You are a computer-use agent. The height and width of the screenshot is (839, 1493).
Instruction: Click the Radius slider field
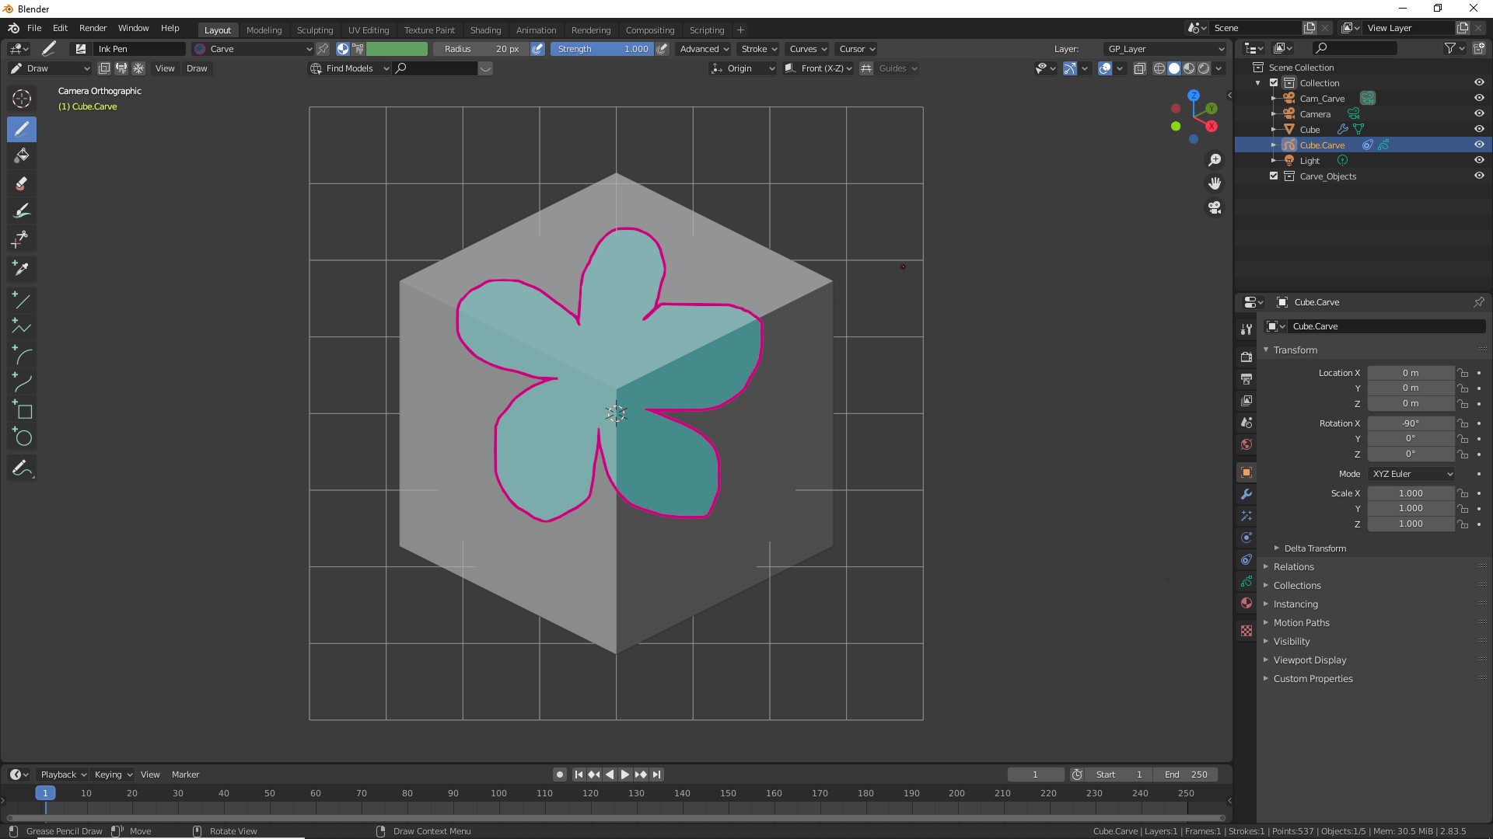pyautogui.click(x=481, y=49)
